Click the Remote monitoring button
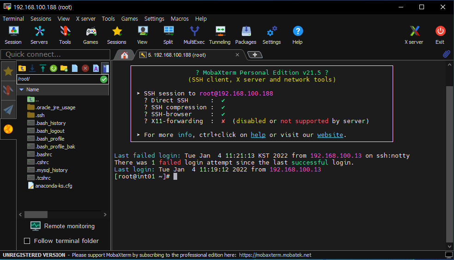The width and height of the screenshot is (454, 260). (63, 226)
